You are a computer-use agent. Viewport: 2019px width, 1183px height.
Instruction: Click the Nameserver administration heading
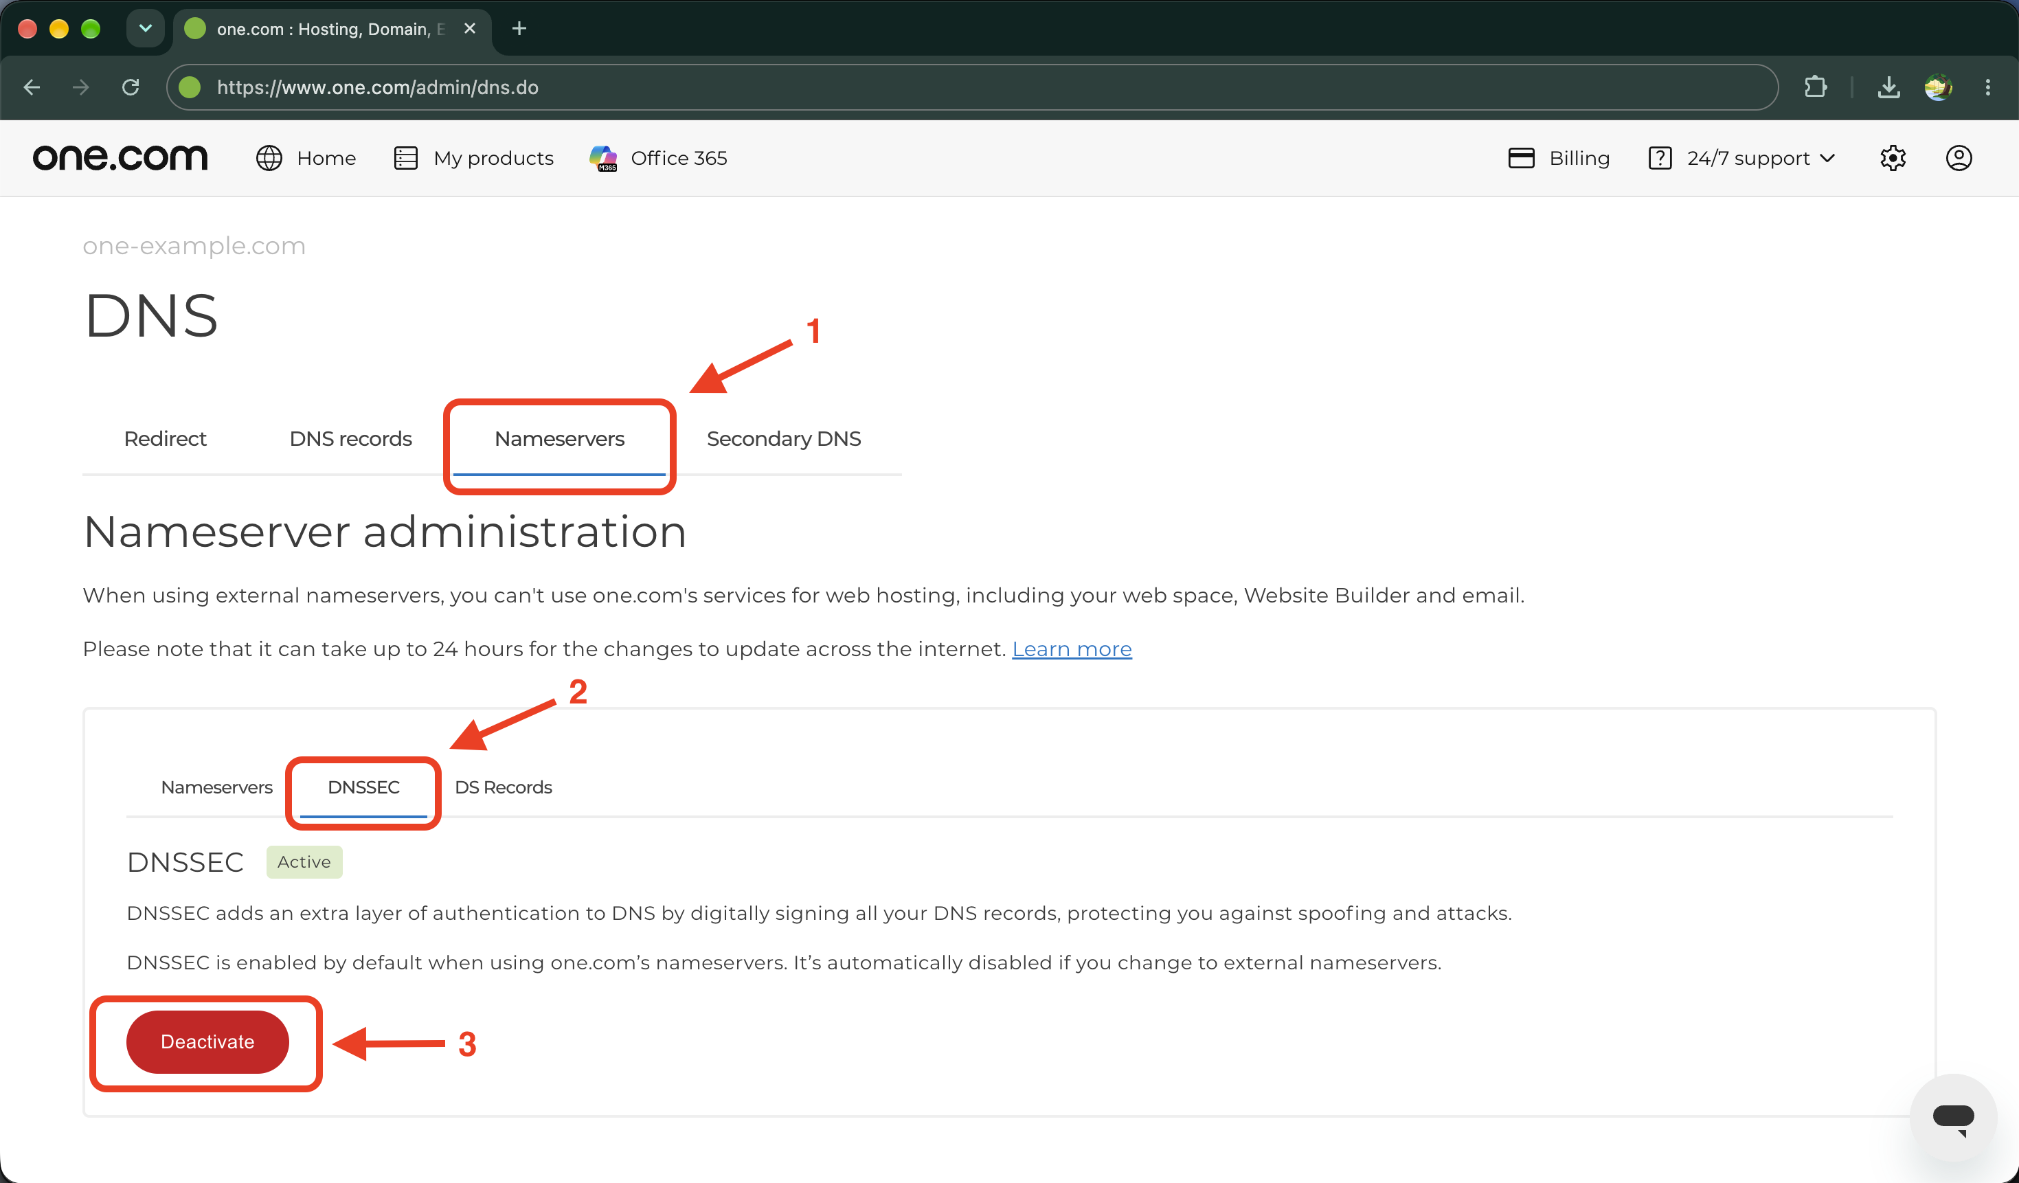click(x=385, y=531)
